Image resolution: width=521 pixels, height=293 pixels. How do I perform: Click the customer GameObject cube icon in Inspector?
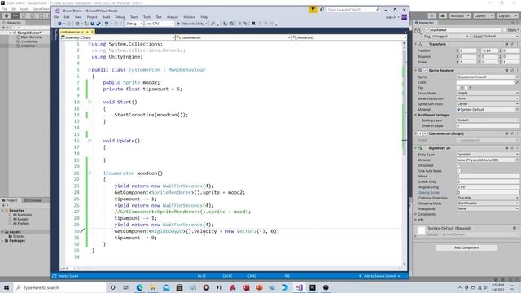[418, 31]
